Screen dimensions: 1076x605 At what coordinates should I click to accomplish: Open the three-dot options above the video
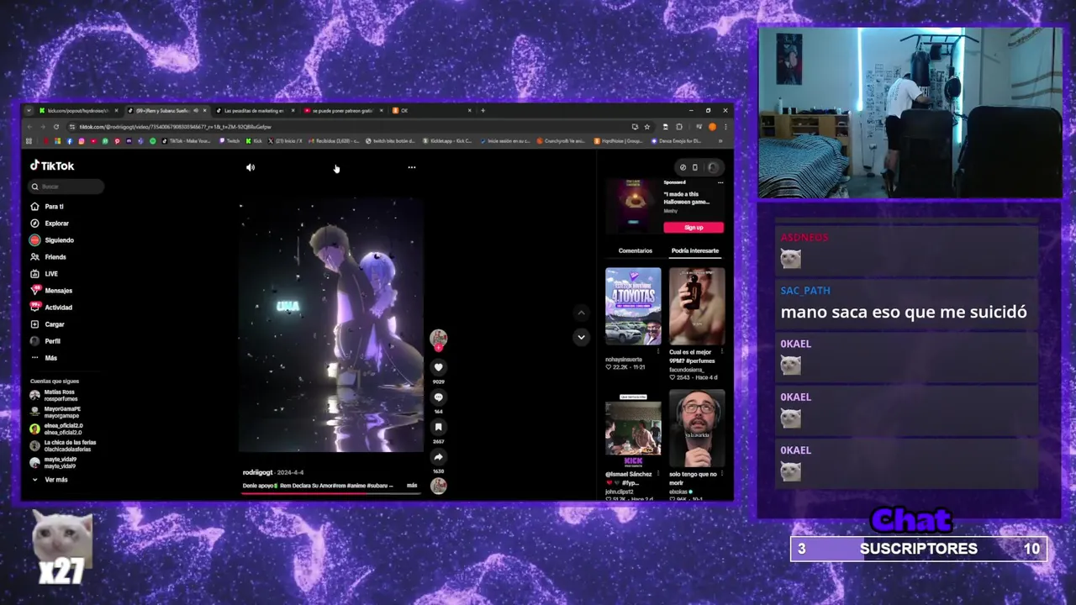click(x=412, y=167)
